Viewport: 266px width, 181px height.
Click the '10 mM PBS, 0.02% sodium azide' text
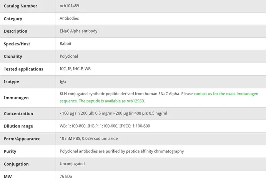point(89,139)
